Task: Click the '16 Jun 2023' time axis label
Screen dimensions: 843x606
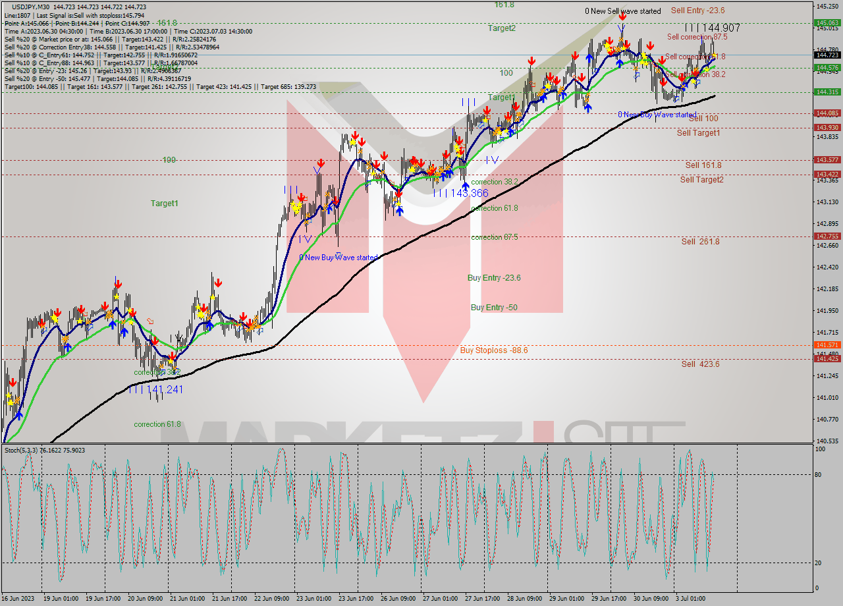Action: (17, 599)
